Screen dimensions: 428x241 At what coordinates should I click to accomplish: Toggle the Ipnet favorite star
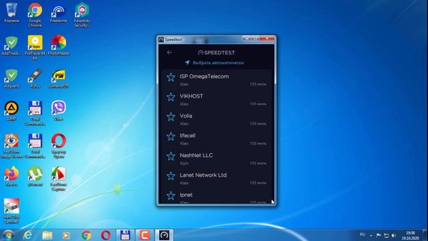point(171,195)
